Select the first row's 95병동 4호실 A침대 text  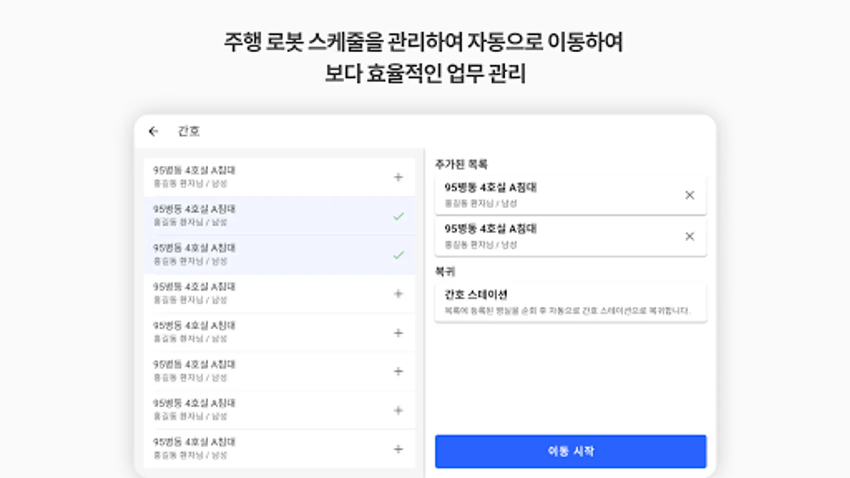(x=194, y=170)
